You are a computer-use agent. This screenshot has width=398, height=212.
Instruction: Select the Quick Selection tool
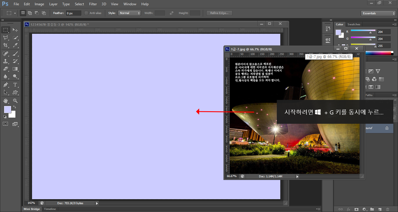(x=15, y=38)
